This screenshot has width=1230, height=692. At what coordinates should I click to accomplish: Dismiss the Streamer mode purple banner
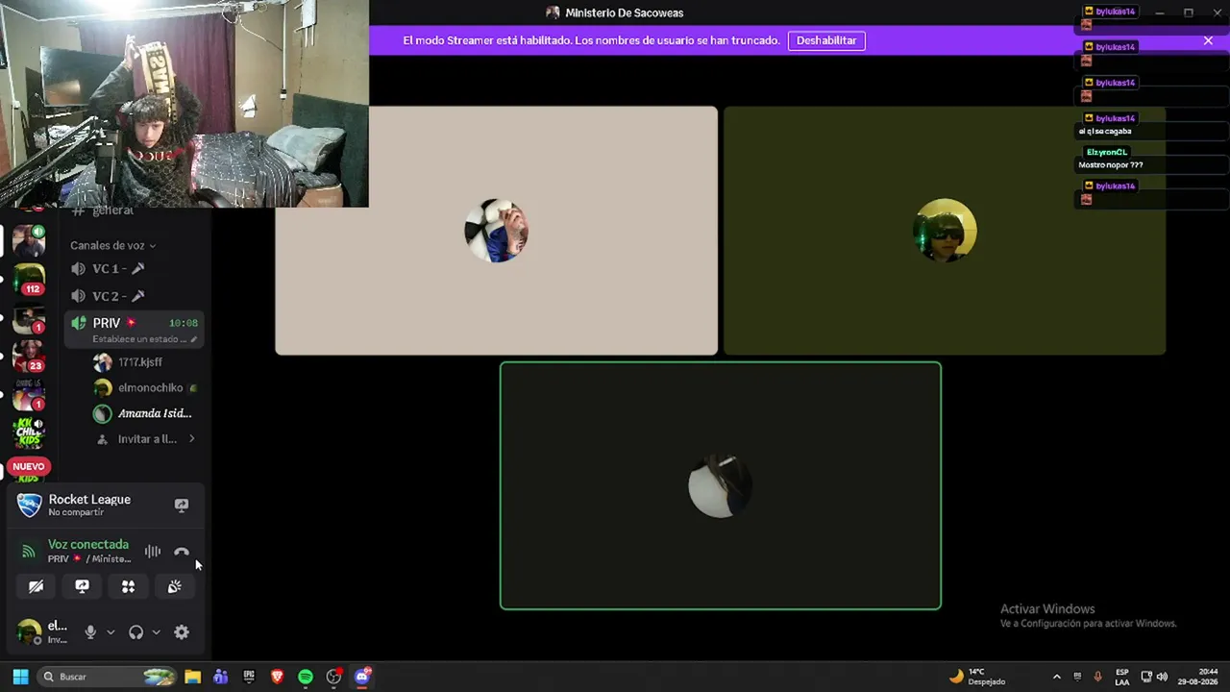tap(1208, 40)
